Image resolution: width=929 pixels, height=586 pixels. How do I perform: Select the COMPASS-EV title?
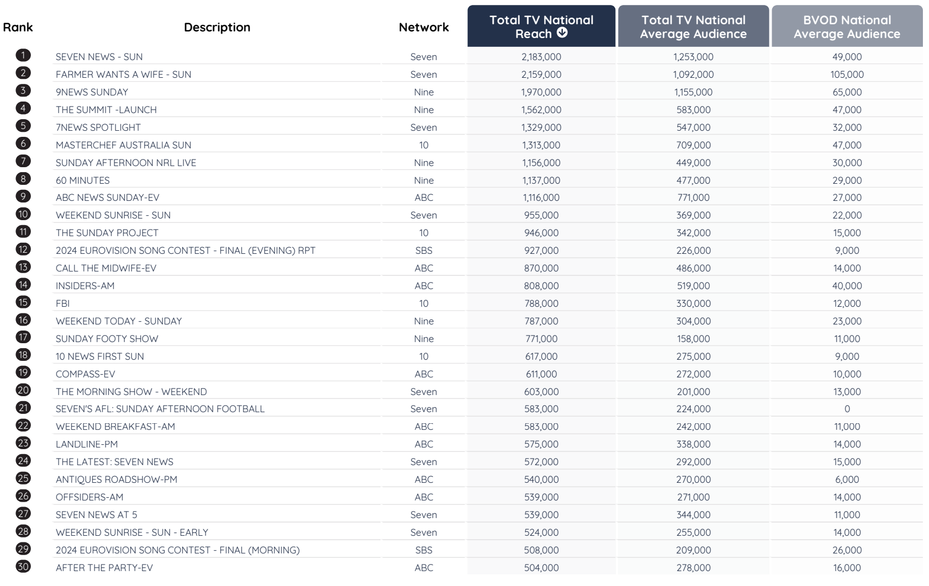pyautogui.click(x=86, y=374)
